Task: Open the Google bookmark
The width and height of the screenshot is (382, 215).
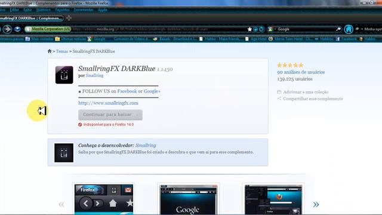Action: pyautogui.click(x=96, y=39)
